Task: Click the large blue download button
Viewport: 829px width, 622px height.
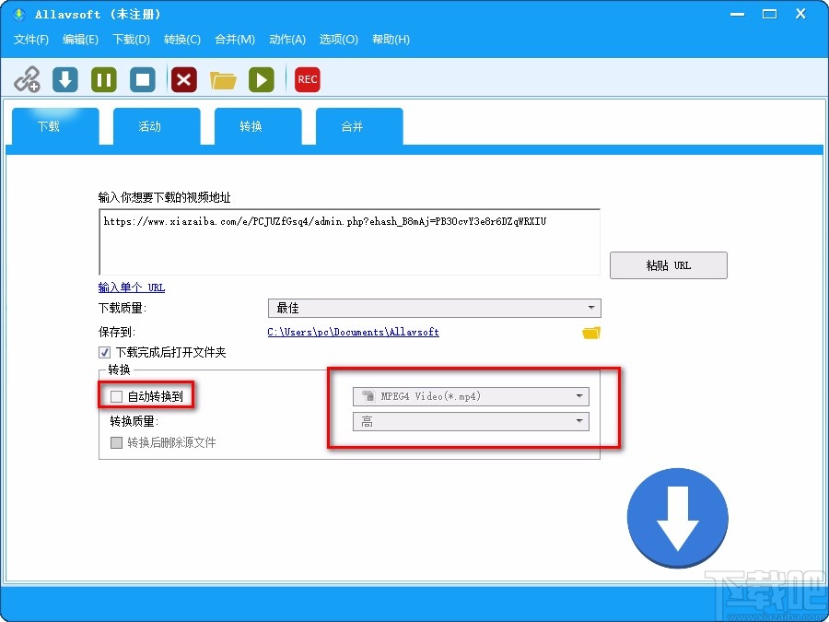Action: (x=678, y=518)
